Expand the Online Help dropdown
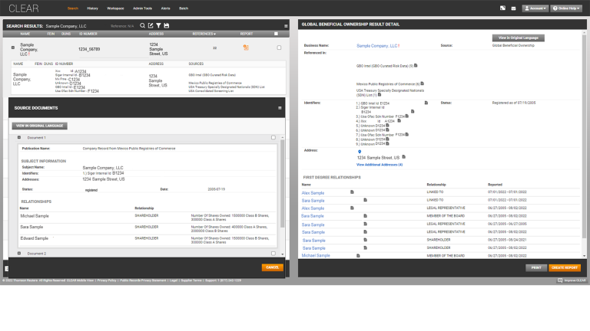The image size is (590, 331). coord(567,8)
